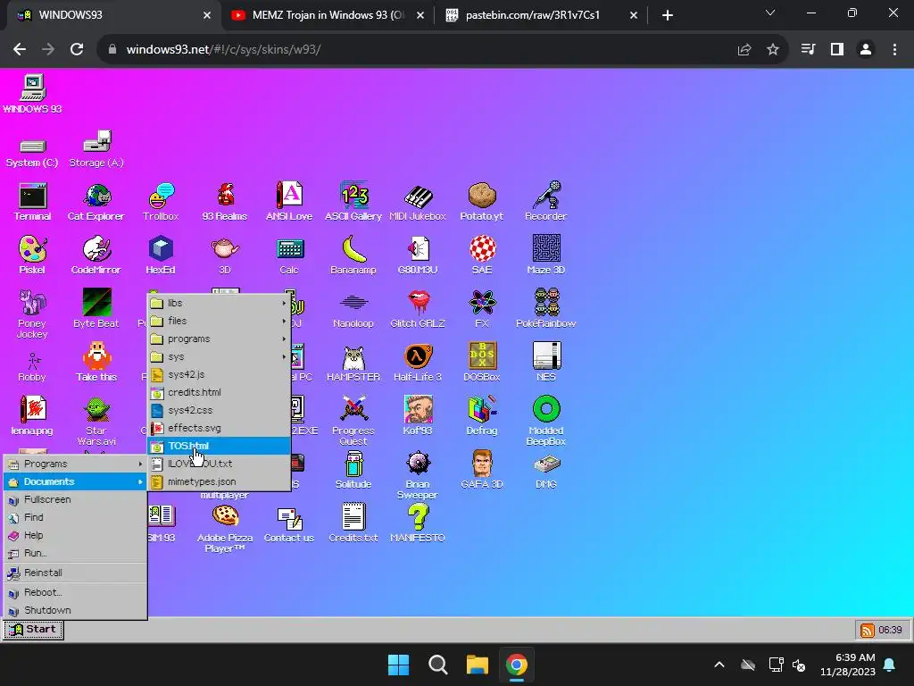Launch the Recorder microphone icon
Viewport: 914px width, 686px height.
click(x=545, y=202)
